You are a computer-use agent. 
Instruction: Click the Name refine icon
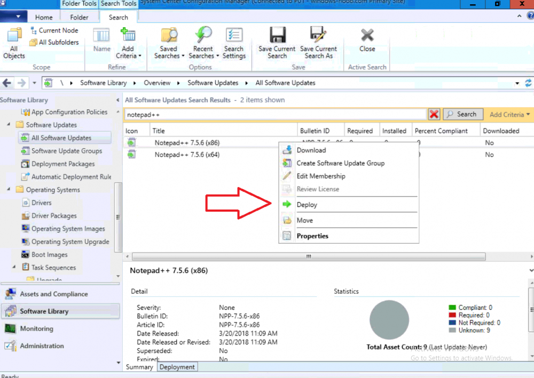point(101,40)
